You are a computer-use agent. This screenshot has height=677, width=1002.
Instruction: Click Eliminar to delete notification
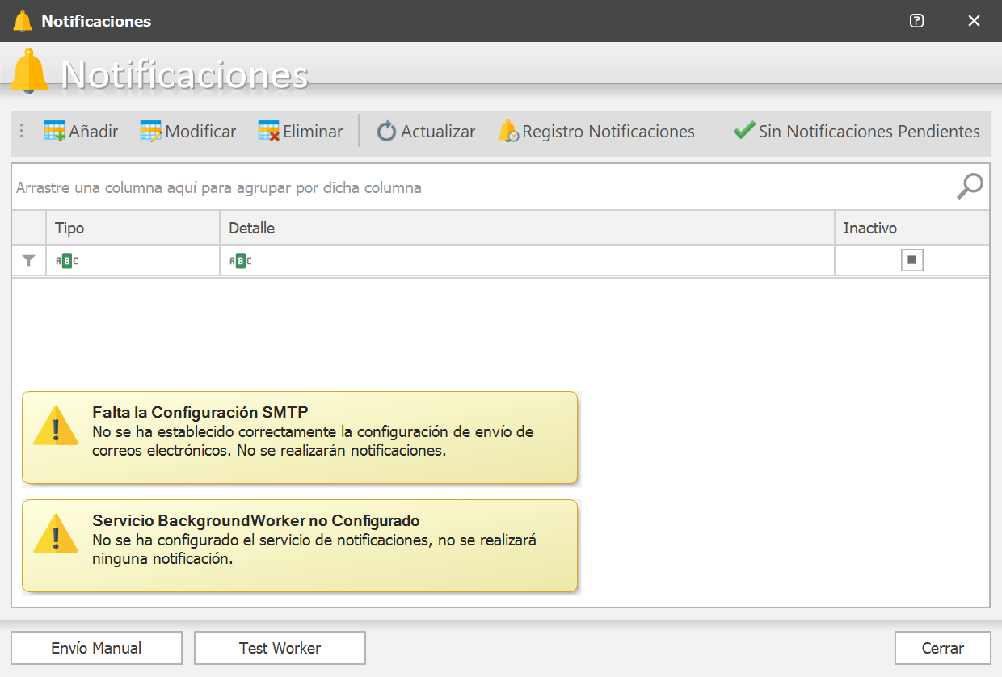coord(300,132)
